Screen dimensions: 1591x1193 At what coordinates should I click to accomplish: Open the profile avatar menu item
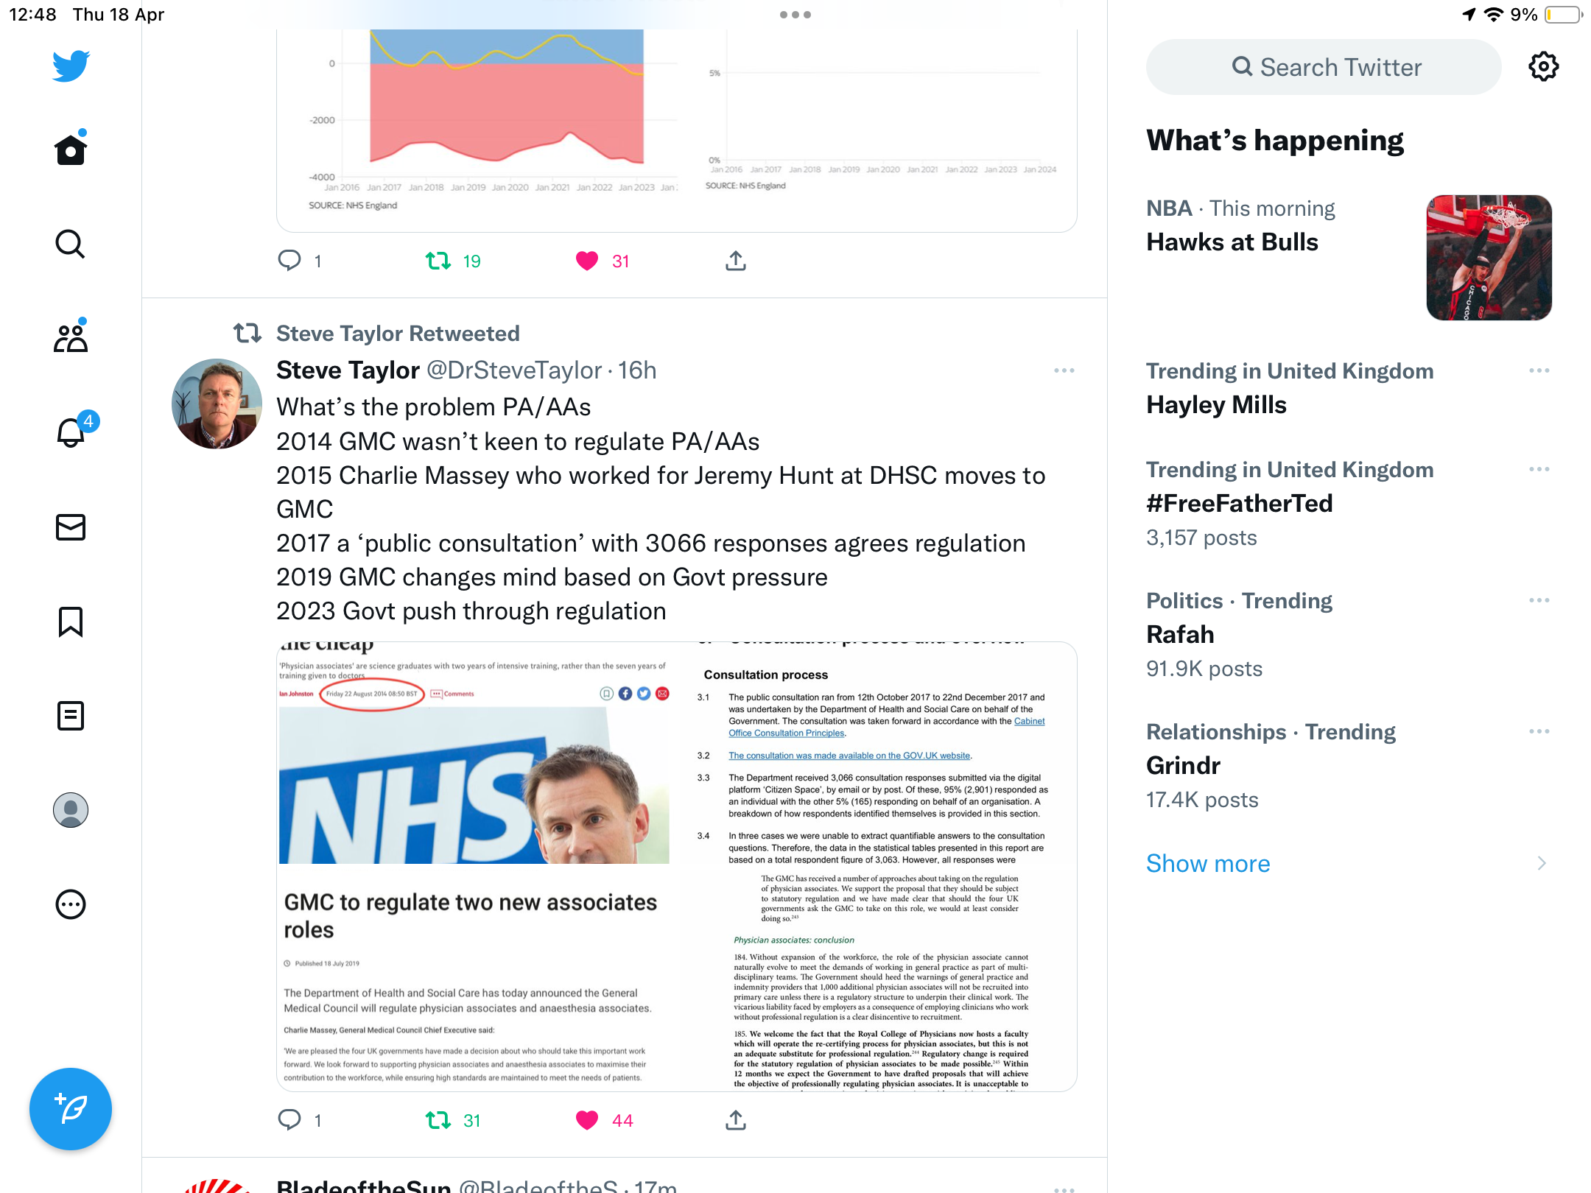pyautogui.click(x=71, y=810)
